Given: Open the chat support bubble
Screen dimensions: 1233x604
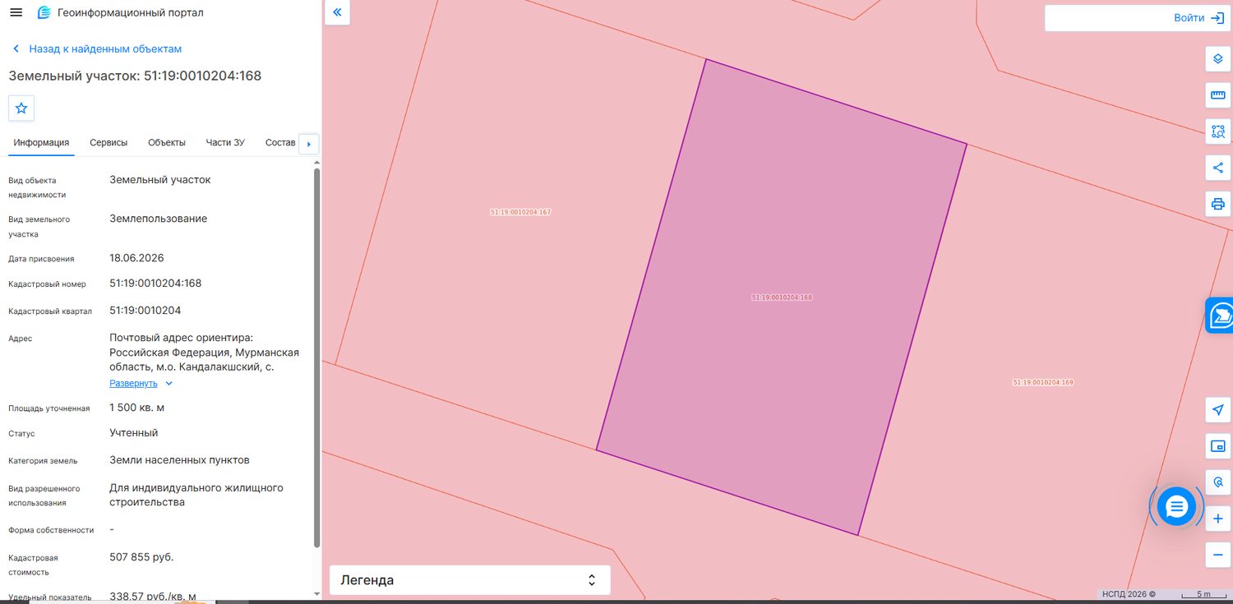Looking at the screenshot, I should (1176, 506).
